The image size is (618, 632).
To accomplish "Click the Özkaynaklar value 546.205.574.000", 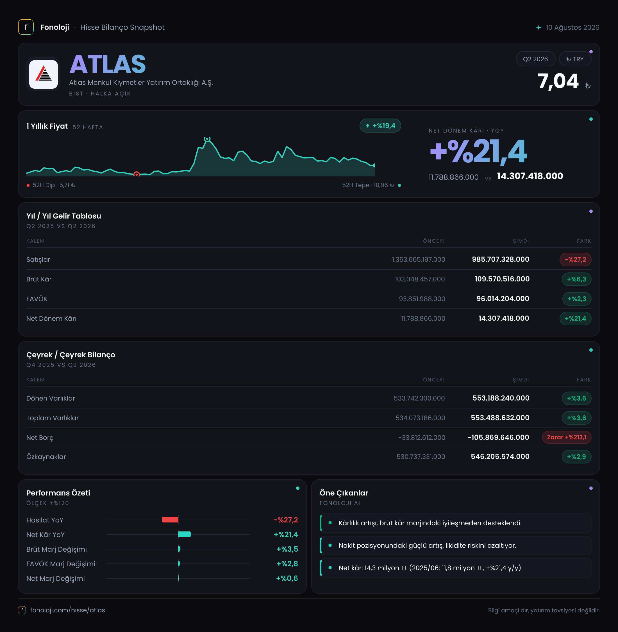I will (x=500, y=457).
